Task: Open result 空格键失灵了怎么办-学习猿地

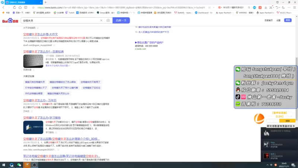Action: (x=42, y=118)
